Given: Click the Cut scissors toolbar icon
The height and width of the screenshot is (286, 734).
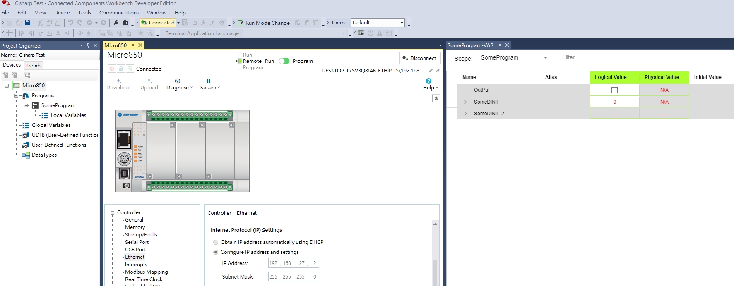Looking at the screenshot, I should 40,23.
